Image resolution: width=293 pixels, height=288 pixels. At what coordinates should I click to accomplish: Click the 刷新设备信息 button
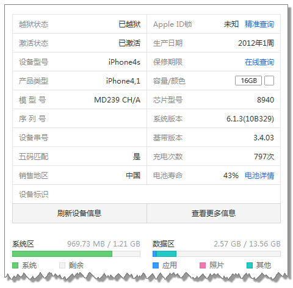click(79, 214)
